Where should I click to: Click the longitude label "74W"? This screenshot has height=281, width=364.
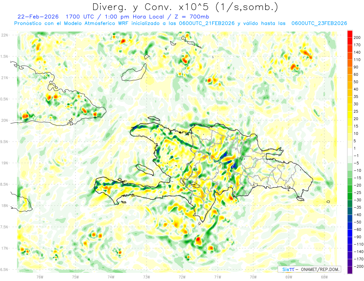point(111,277)
